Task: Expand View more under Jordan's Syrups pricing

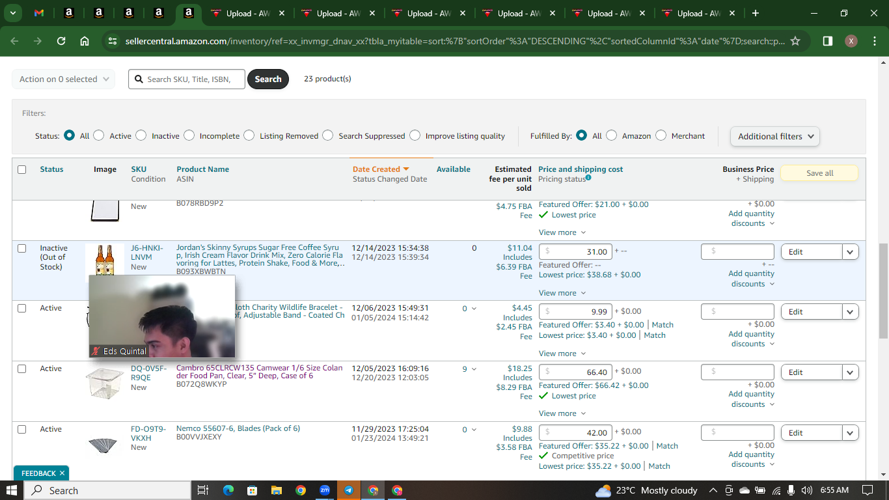Action: [562, 293]
